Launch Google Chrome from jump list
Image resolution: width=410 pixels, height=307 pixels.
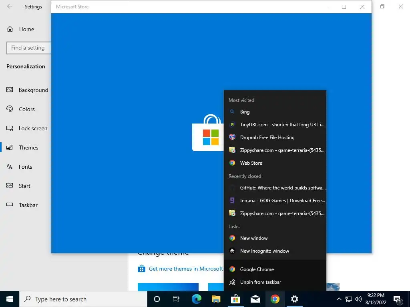[x=275, y=269]
